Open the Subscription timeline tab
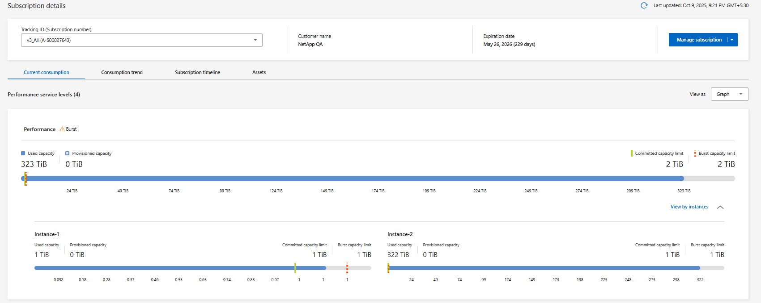The height and width of the screenshot is (303, 761). tap(197, 72)
